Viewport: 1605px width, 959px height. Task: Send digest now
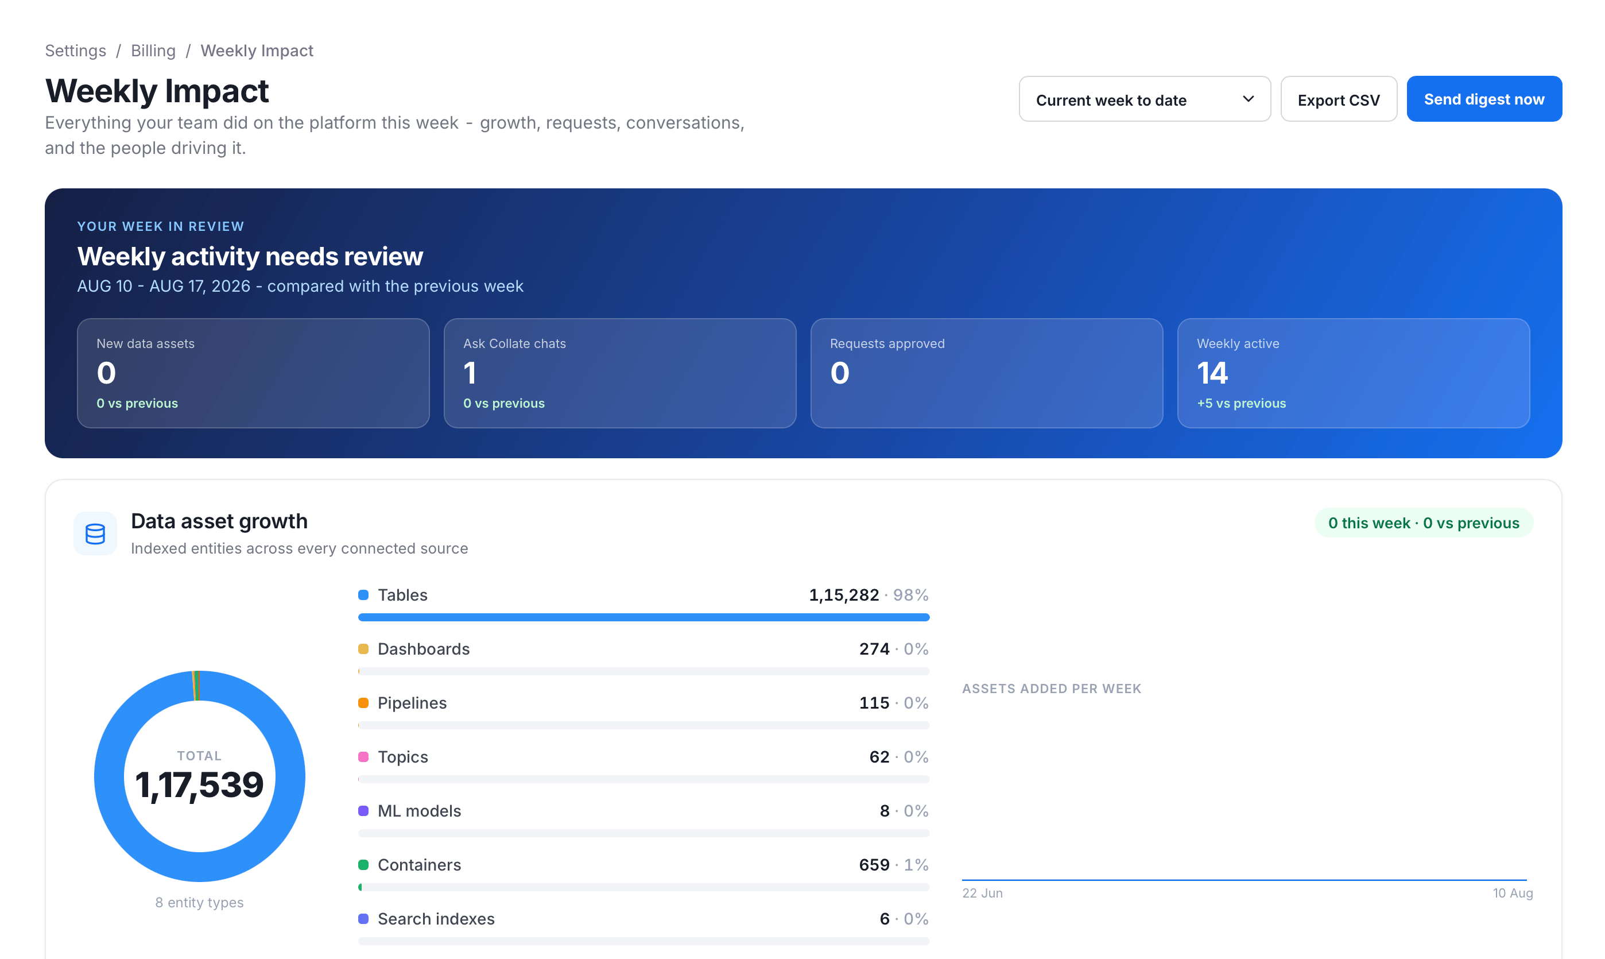point(1484,99)
